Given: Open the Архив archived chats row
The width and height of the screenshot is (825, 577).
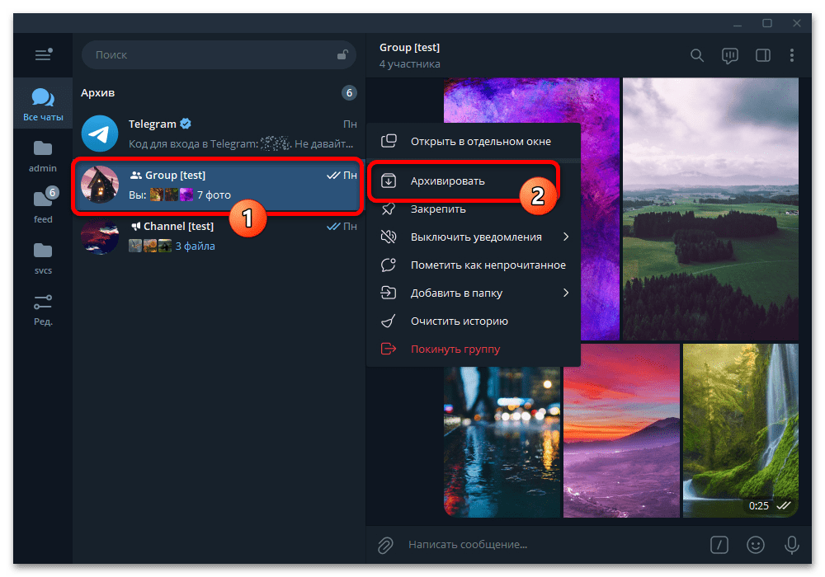Looking at the screenshot, I should 219,92.
